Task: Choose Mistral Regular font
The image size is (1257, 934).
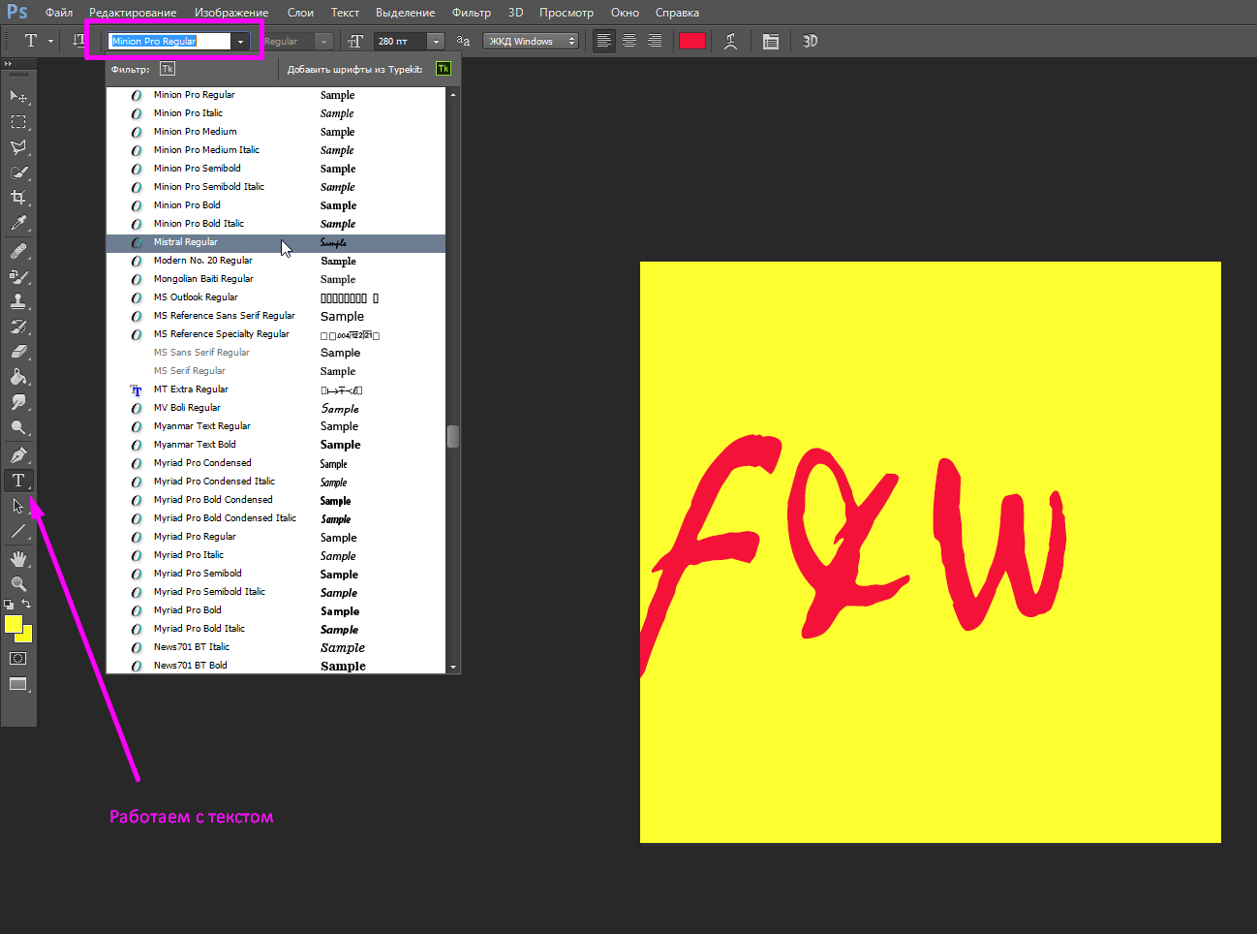Action: pyautogui.click(x=276, y=242)
